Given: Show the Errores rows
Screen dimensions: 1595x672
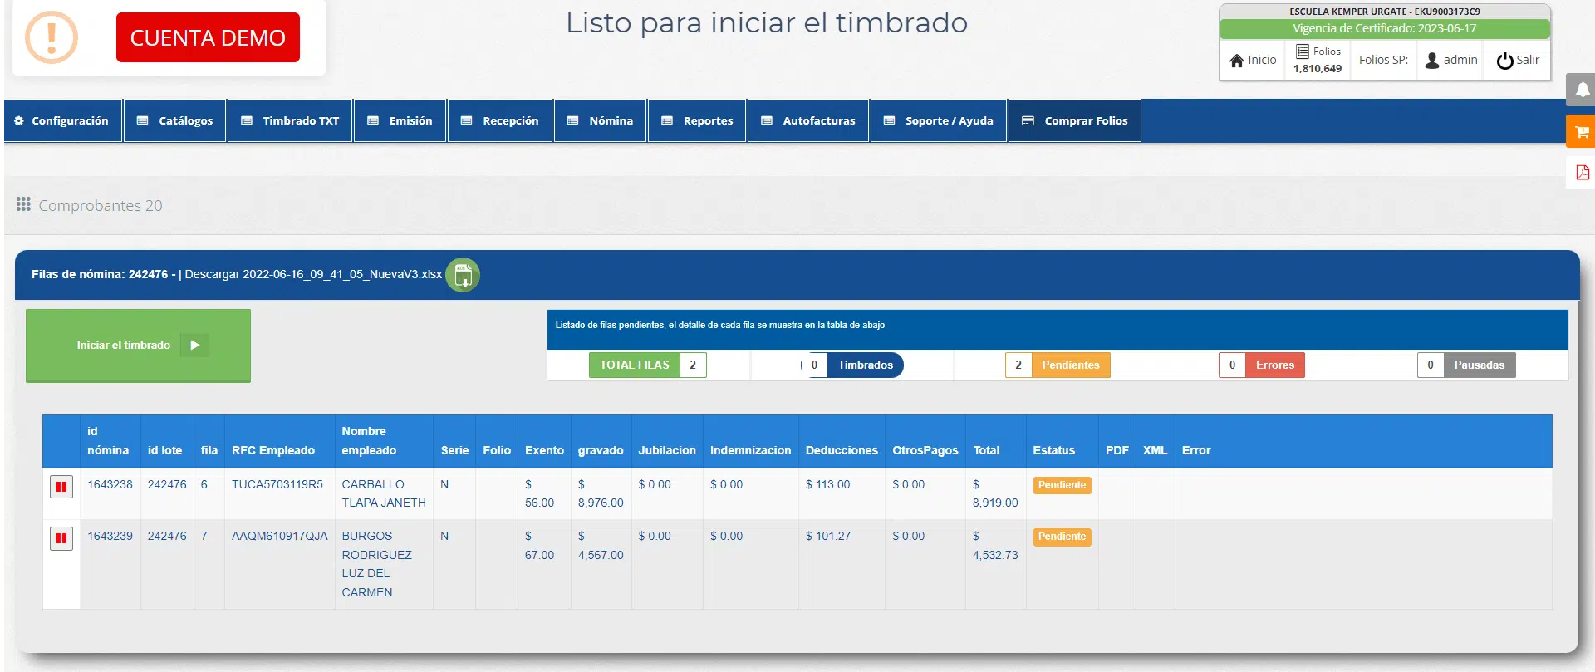Looking at the screenshot, I should (1274, 365).
